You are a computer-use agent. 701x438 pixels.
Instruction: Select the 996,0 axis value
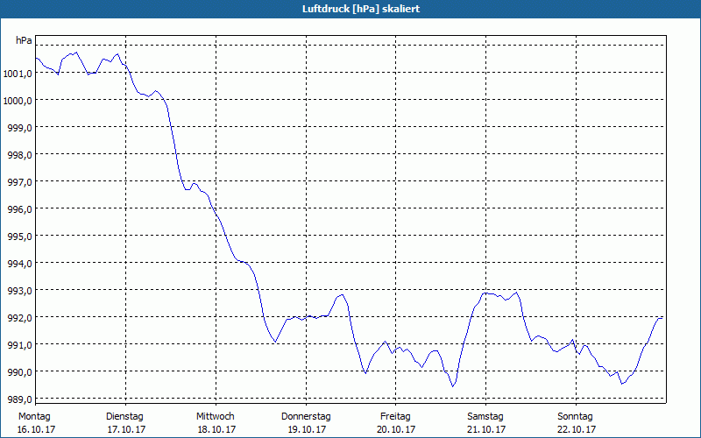[19, 208]
